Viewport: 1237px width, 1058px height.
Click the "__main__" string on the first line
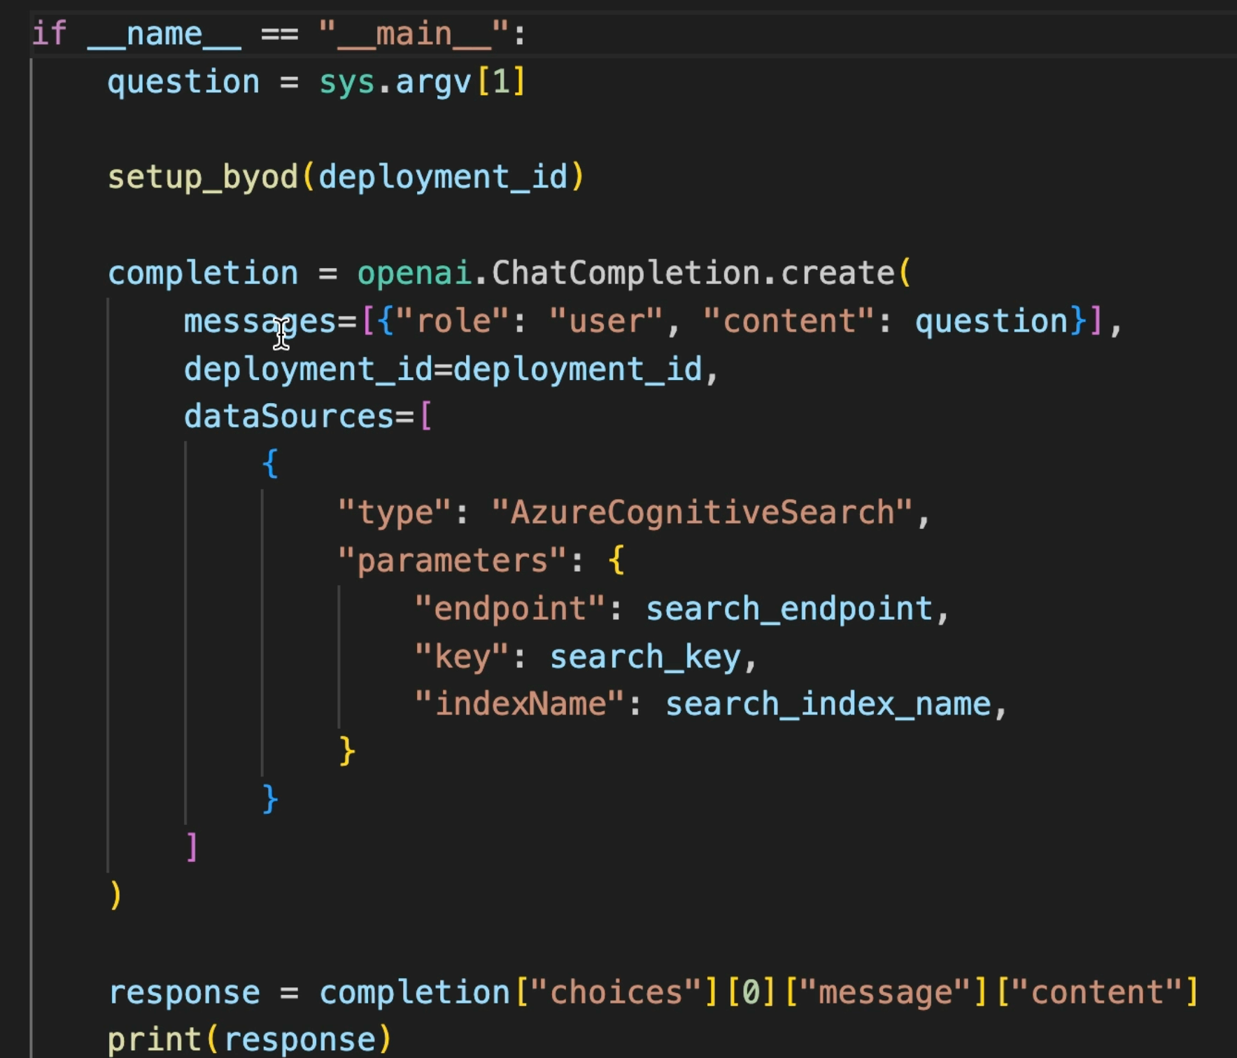(413, 34)
